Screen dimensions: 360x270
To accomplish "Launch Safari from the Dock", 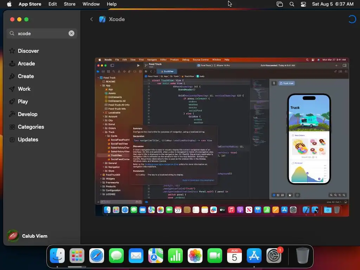I will [x=97, y=255].
